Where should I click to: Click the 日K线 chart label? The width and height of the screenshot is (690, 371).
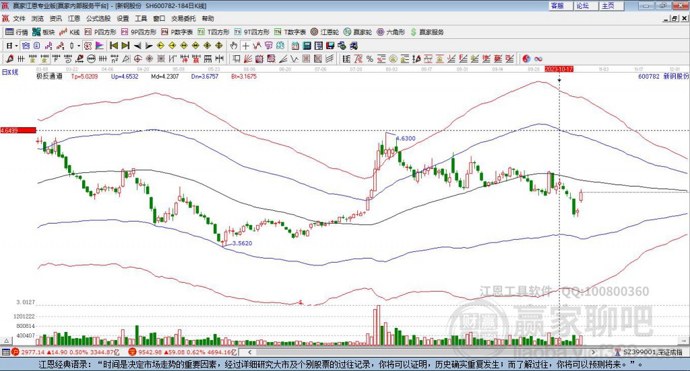point(10,72)
